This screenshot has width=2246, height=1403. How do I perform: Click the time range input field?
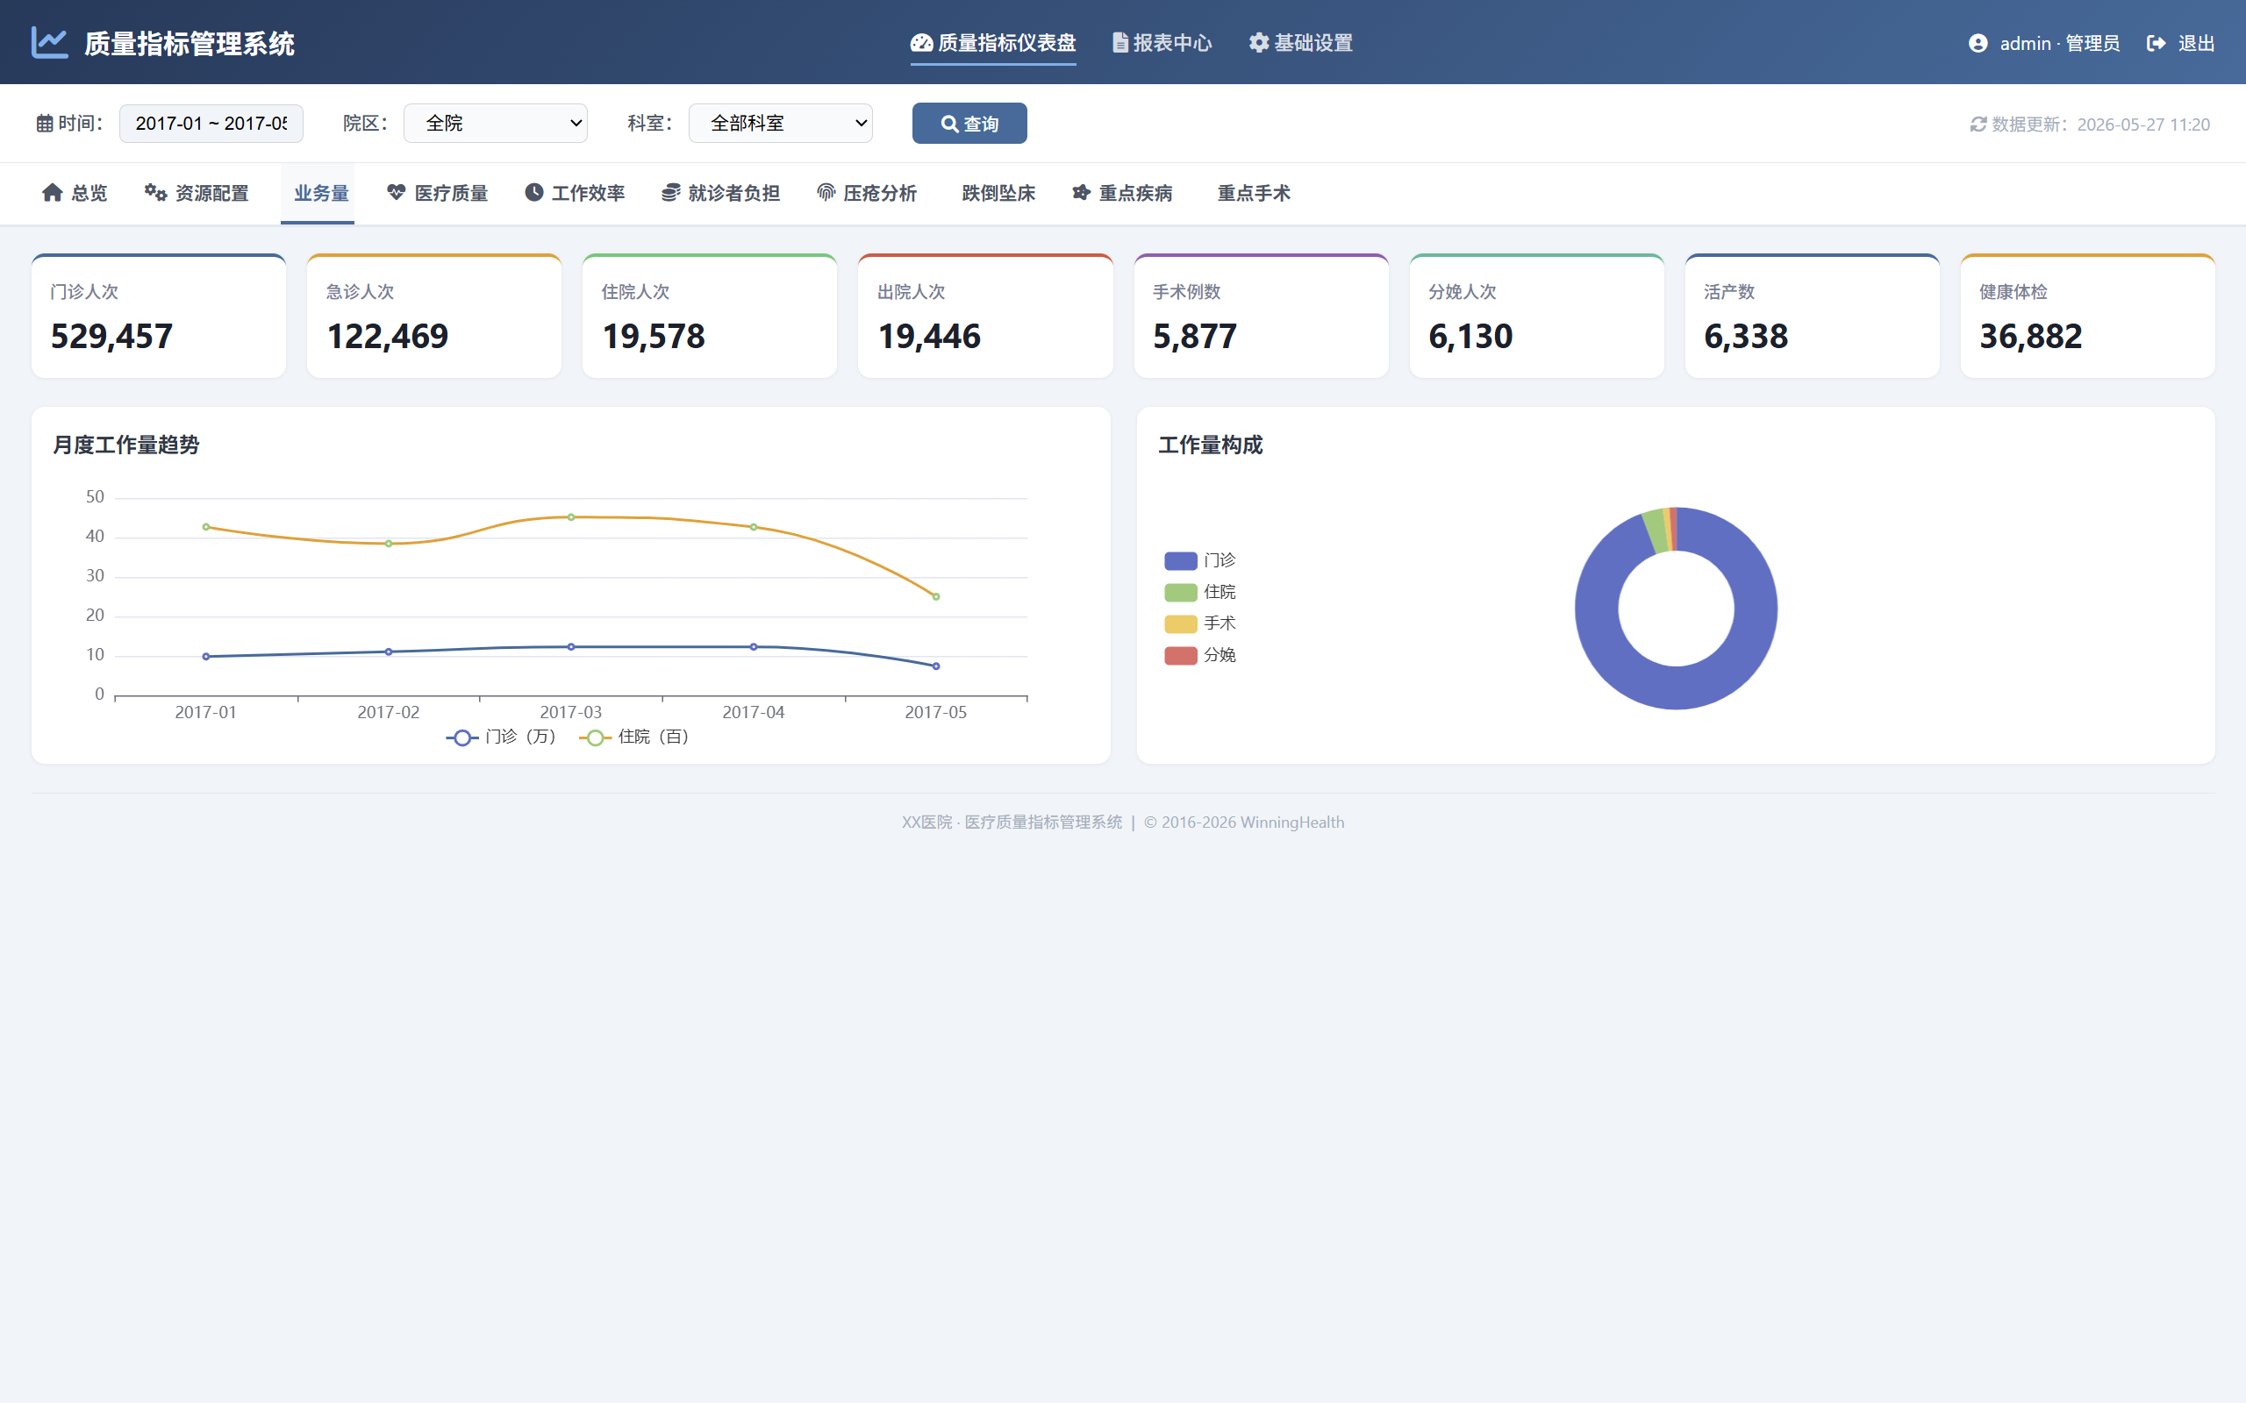[x=211, y=124]
